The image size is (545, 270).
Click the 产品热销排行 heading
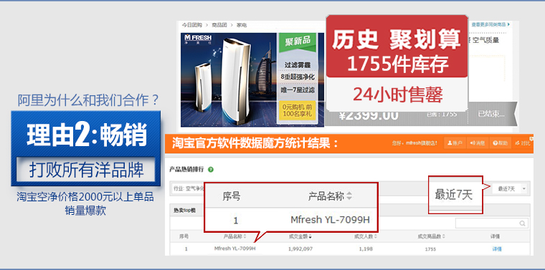click(186, 170)
